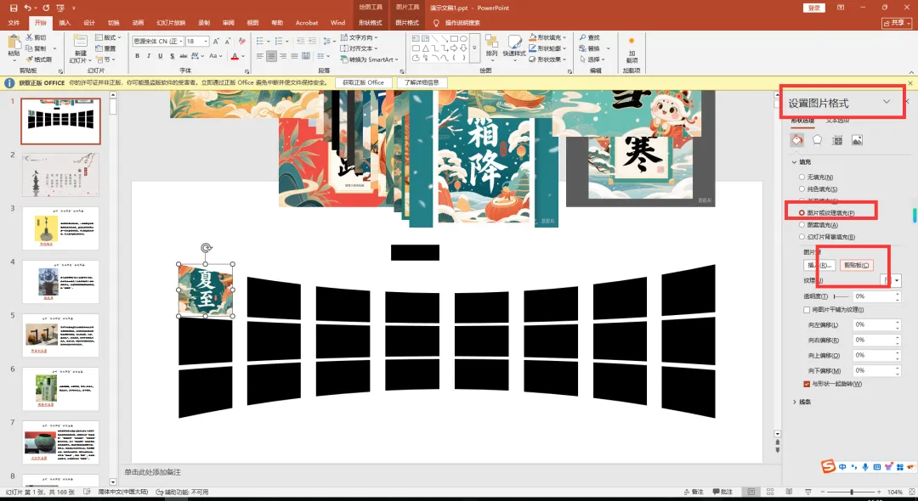
Task: Uncheck 与形状一起旋转 checkbox
Action: click(807, 384)
